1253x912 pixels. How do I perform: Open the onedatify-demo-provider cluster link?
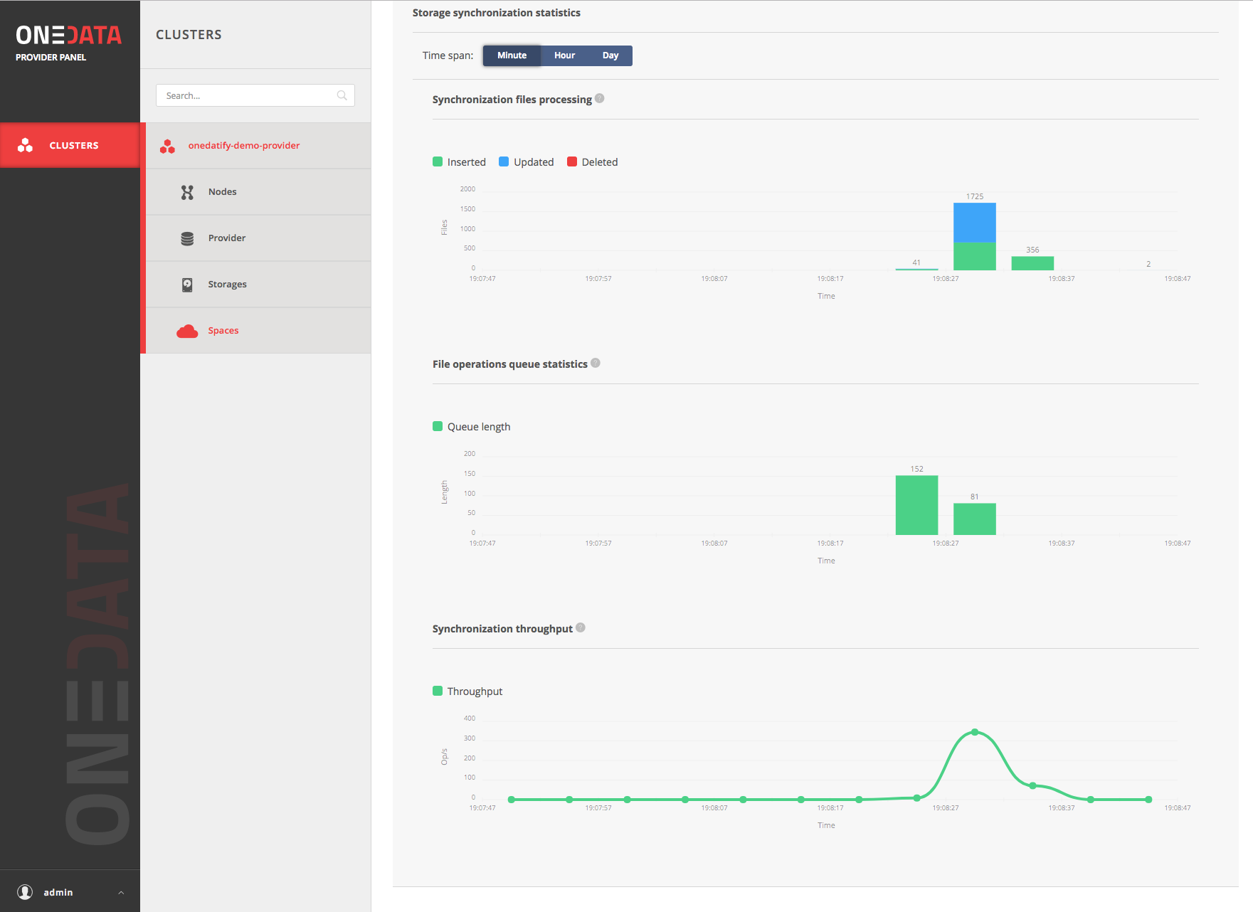[x=243, y=146]
